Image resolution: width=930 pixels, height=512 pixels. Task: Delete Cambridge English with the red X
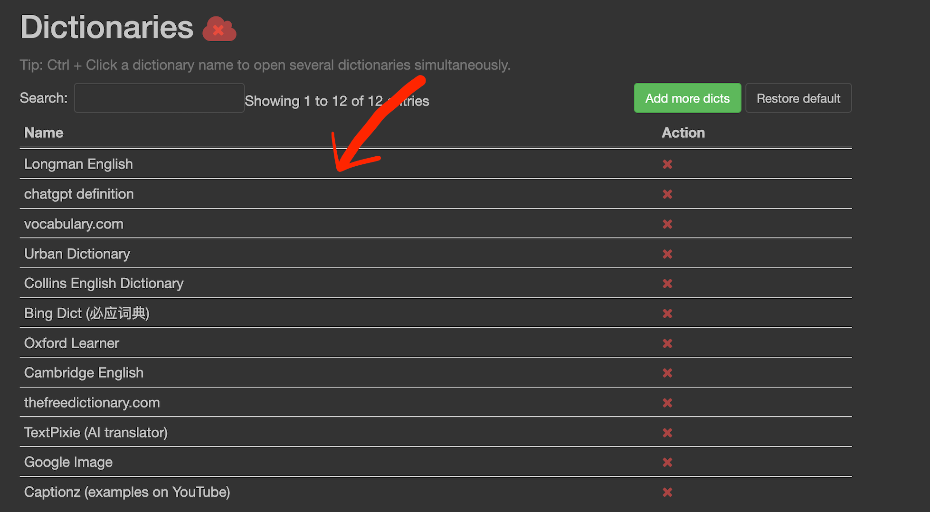(x=667, y=373)
